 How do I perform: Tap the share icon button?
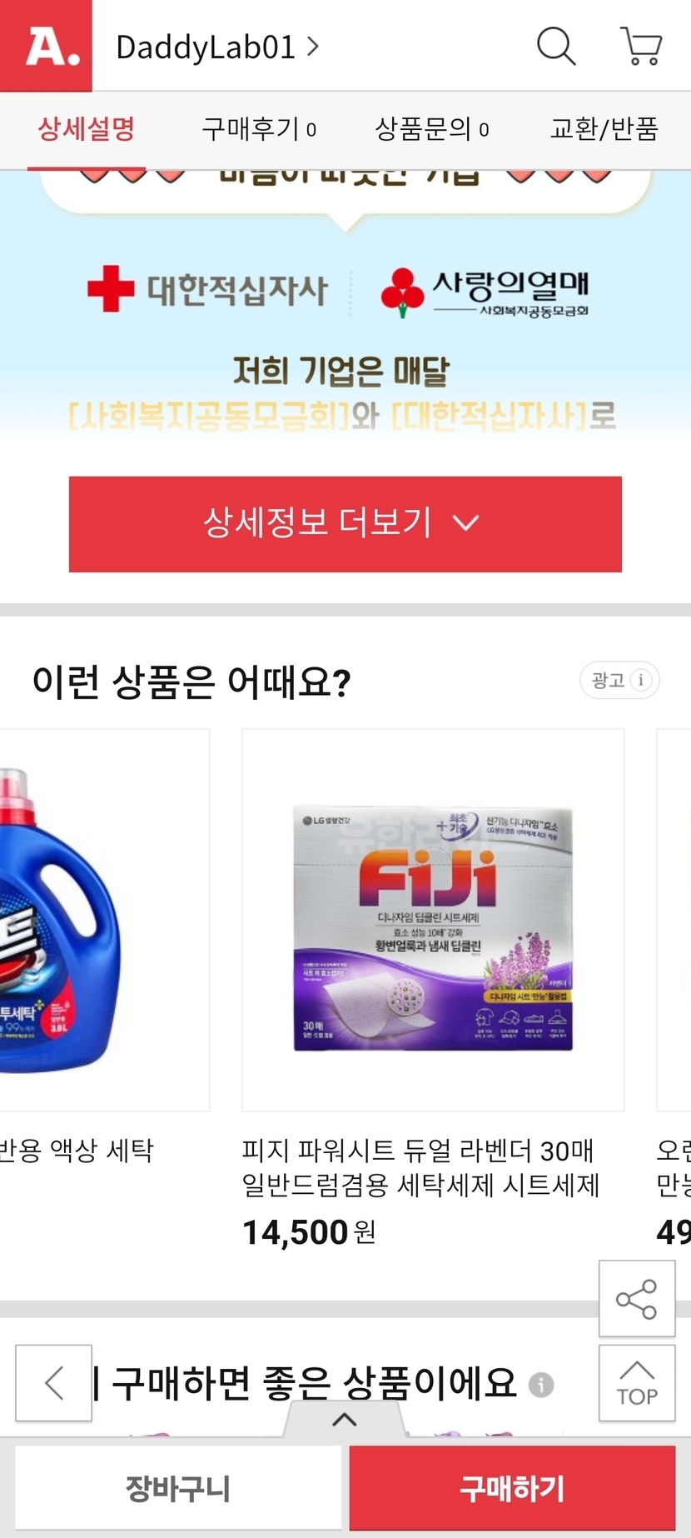click(637, 1299)
